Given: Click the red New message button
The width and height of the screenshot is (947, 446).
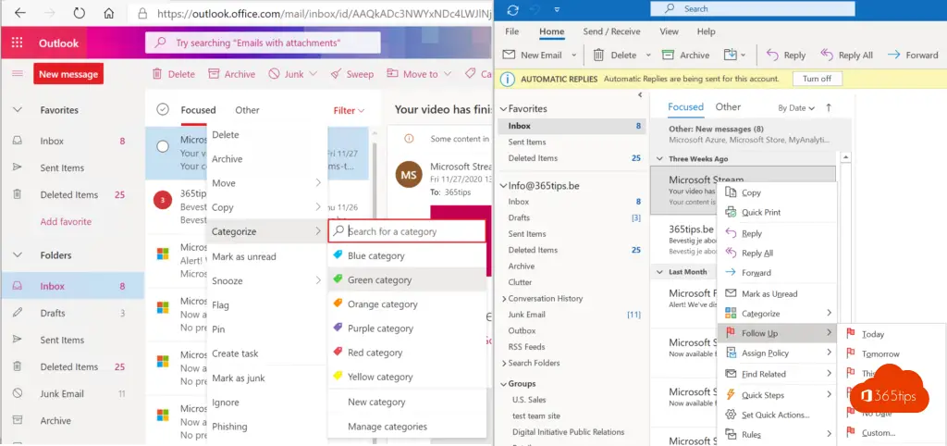Looking at the screenshot, I should click(68, 74).
